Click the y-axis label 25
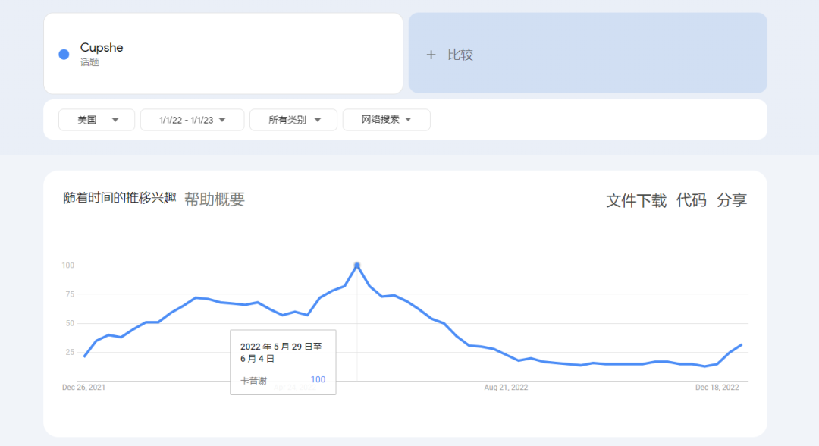819x446 pixels. click(x=70, y=353)
